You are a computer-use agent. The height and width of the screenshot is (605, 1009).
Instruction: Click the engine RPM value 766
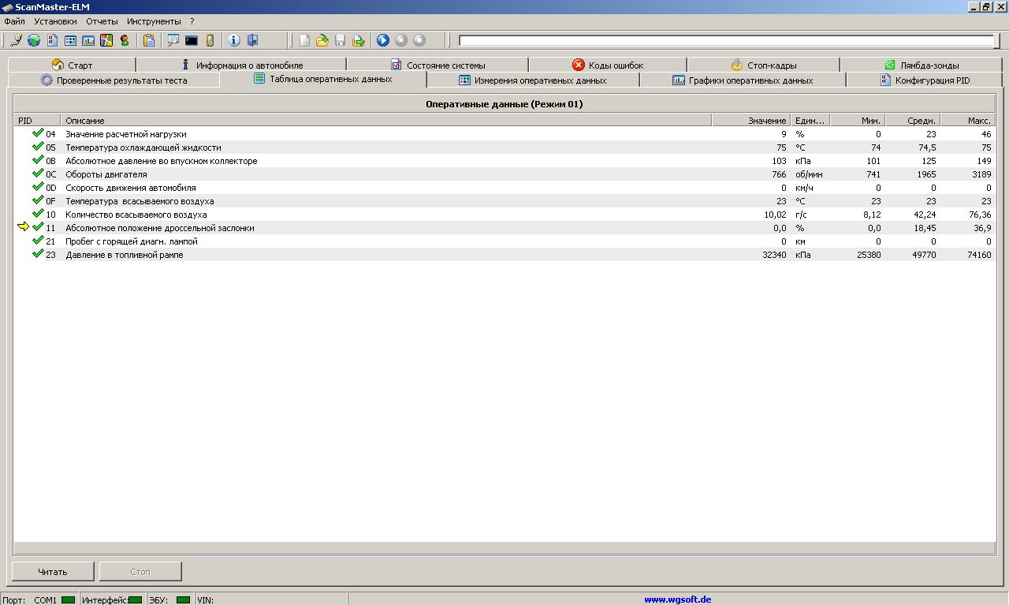(779, 174)
